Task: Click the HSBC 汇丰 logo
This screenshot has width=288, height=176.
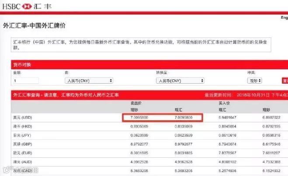Action: tap(27, 7)
